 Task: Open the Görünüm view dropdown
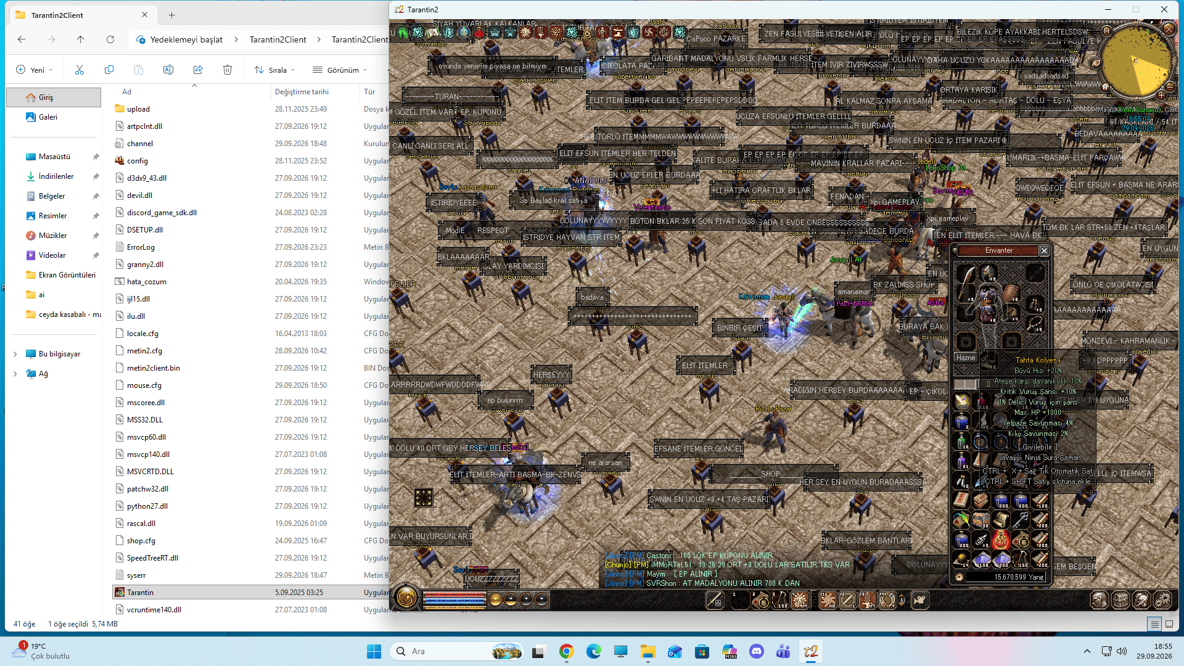340,70
